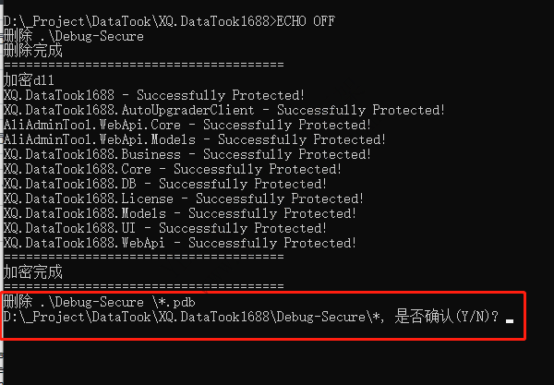Select the XQ.DataTook1688.Models output line
Viewport: 554px width, 385px height.
tap(180, 213)
